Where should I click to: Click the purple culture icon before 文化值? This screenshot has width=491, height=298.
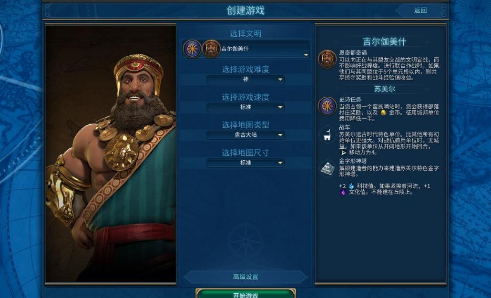pyautogui.click(x=343, y=192)
